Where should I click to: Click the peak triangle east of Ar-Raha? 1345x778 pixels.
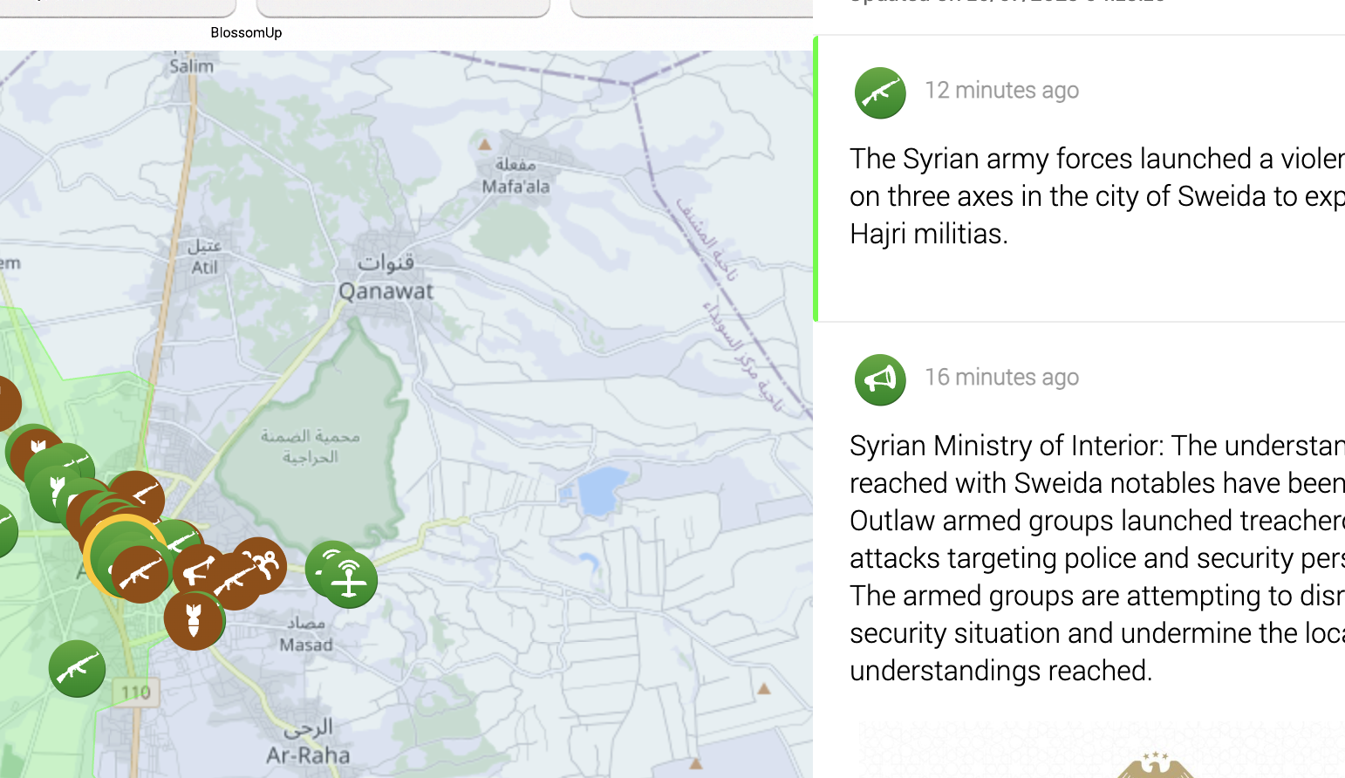695,763
